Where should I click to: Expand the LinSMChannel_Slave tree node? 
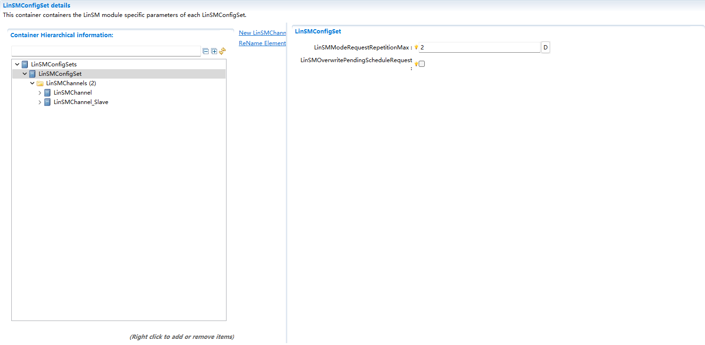(x=40, y=102)
